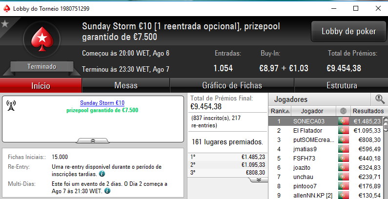Select player jmatias9 row

click(x=326, y=149)
